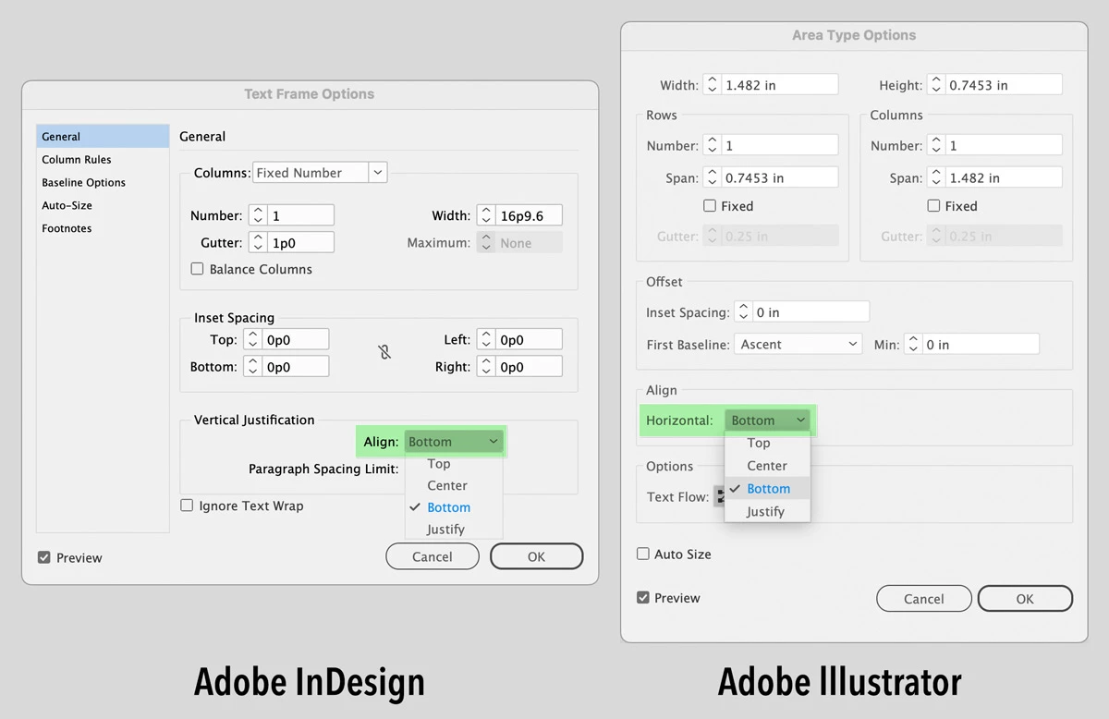Enable Ignore Text Wrap checkbox
The height and width of the screenshot is (719, 1109).
click(187, 506)
